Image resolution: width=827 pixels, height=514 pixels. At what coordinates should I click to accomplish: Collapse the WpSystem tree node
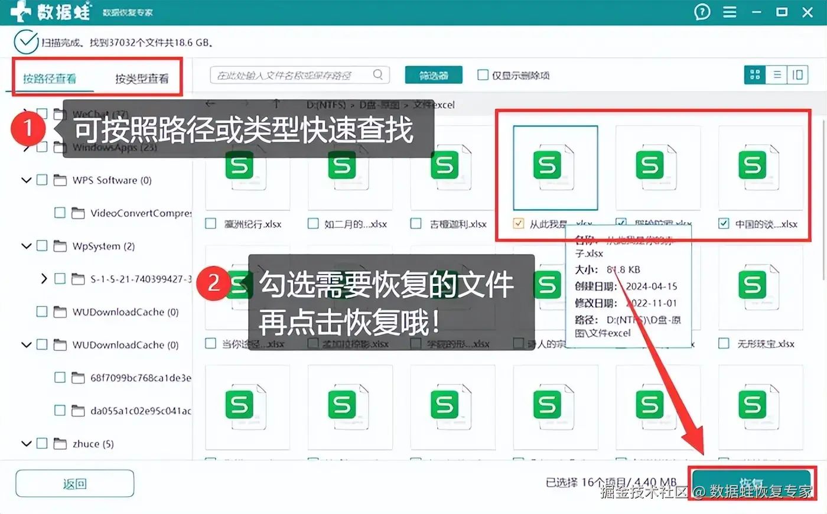coord(26,246)
